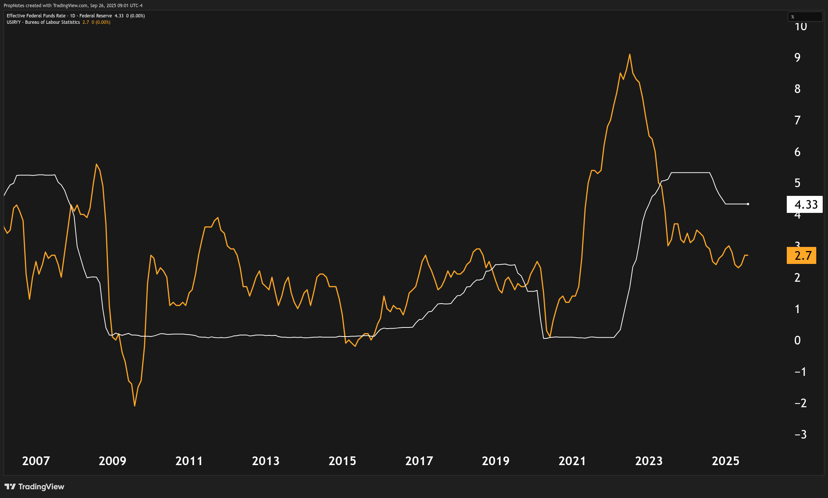828x498 pixels.
Task: Click the 2025 year label on timeline
Action: tap(726, 461)
